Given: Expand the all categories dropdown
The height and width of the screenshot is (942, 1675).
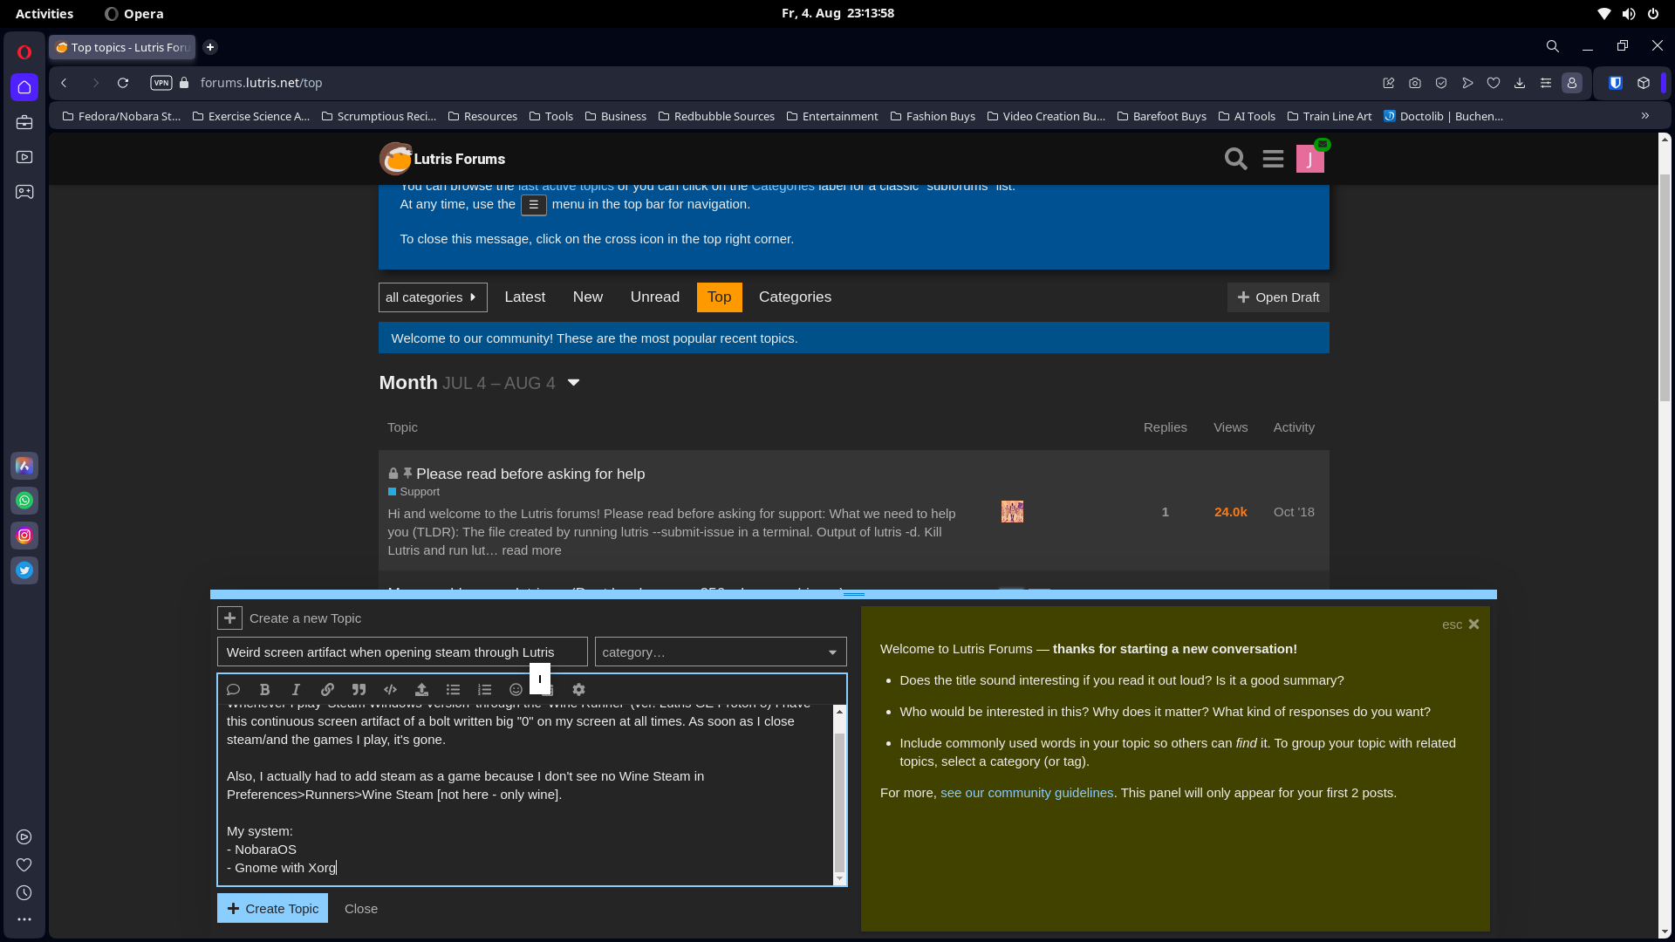Looking at the screenshot, I should [x=433, y=297].
